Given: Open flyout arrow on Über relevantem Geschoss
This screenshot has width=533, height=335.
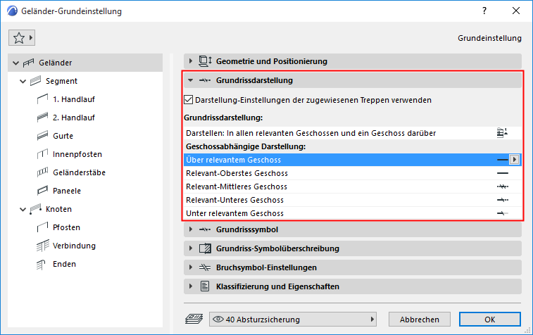Looking at the screenshot, I should (515, 160).
